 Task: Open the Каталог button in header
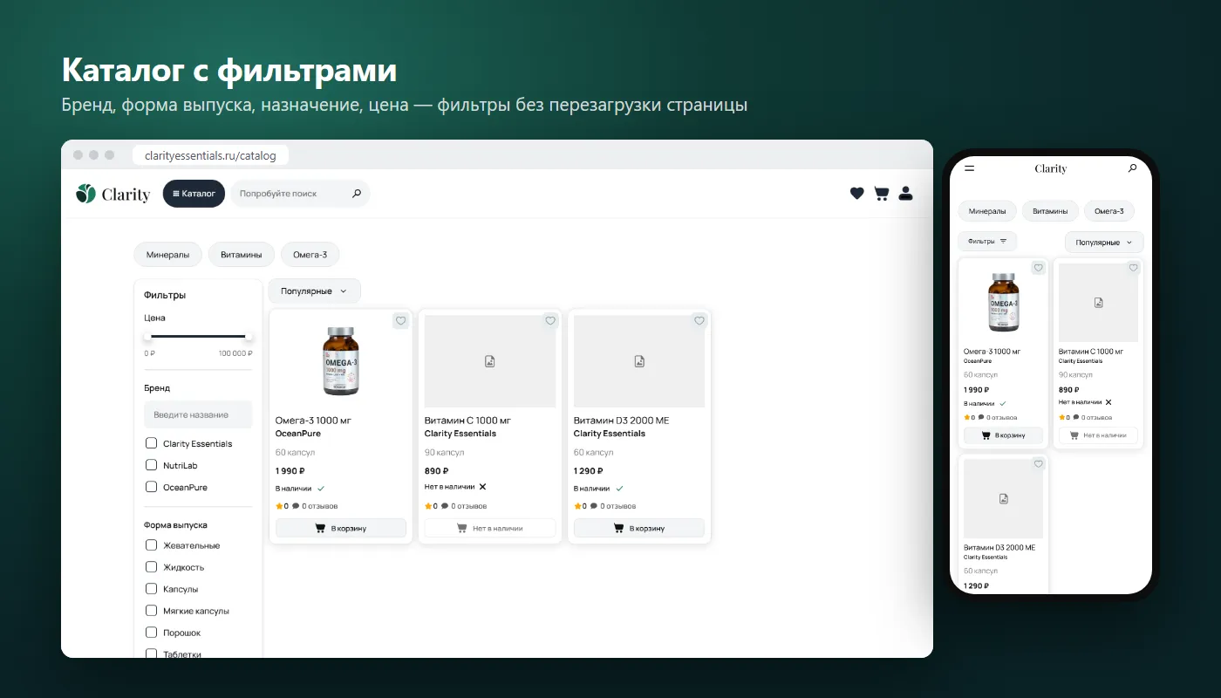point(194,194)
